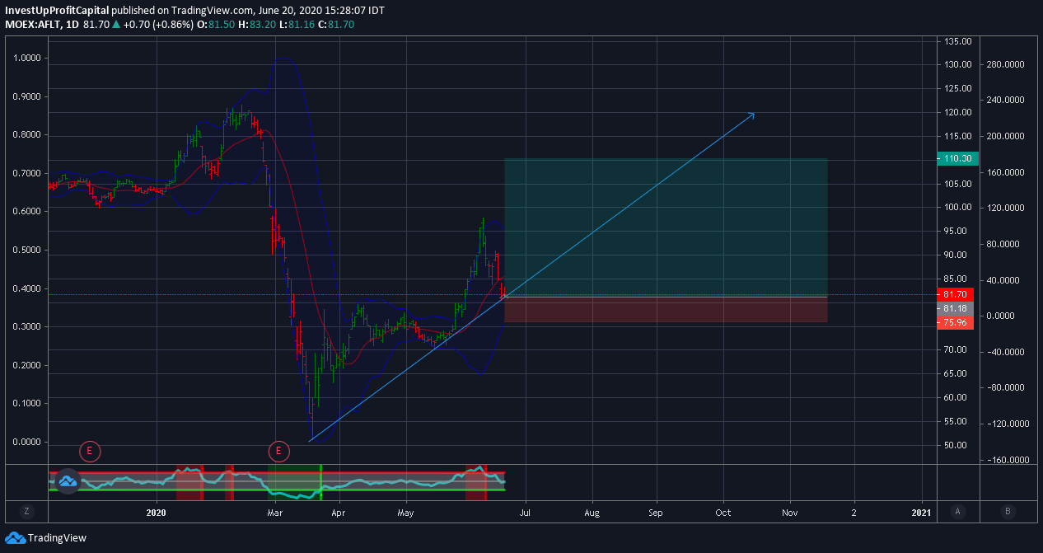The width and height of the screenshot is (1043, 553).
Task: Click the Mar label on the time axis
Action: click(275, 513)
